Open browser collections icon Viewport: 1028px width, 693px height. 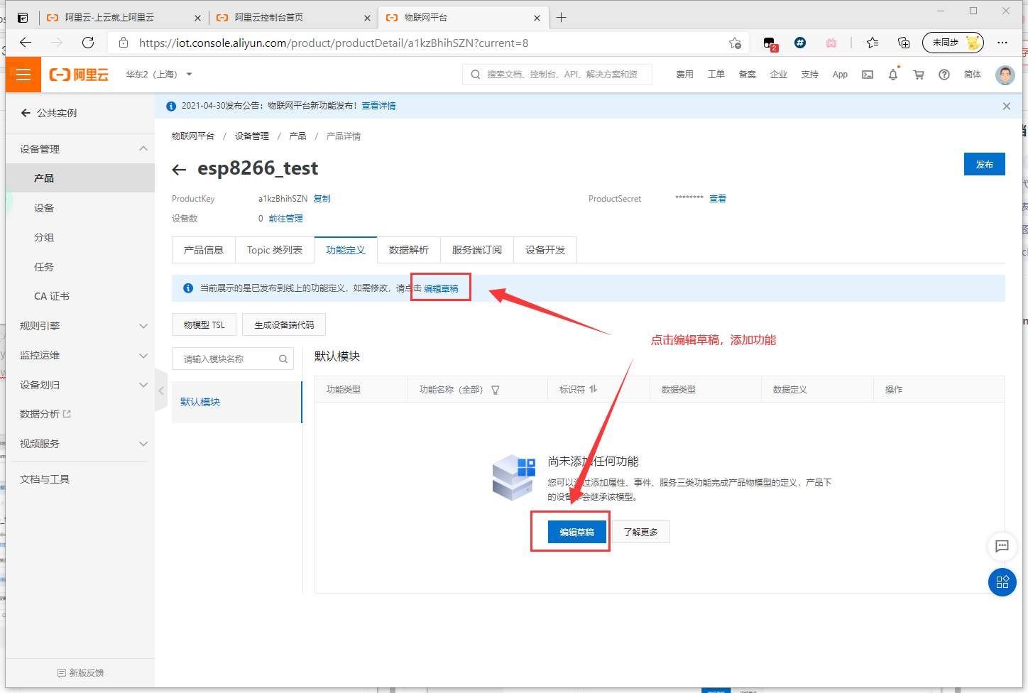coord(904,43)
